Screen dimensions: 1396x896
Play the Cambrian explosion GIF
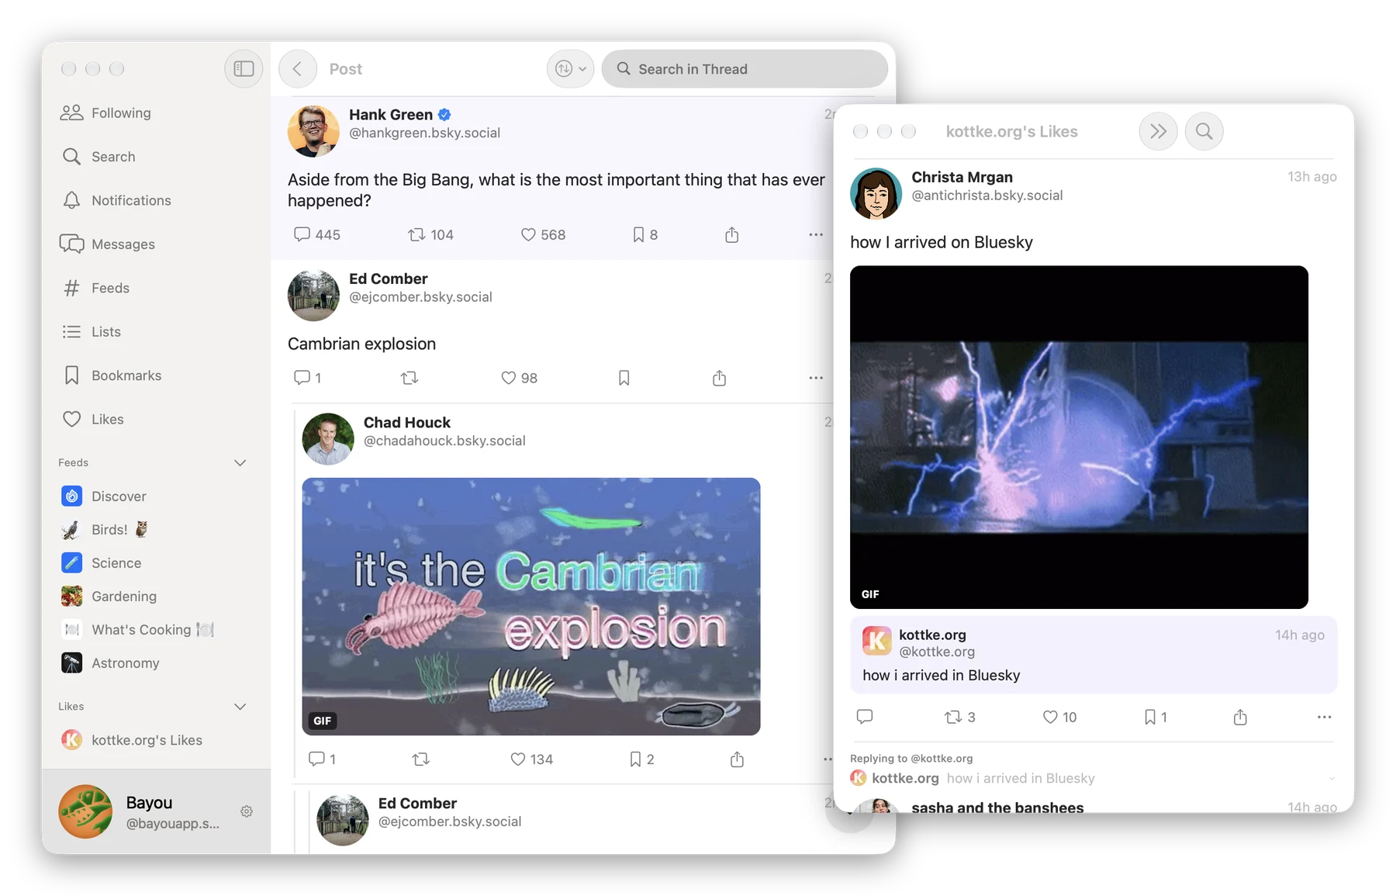[531, 607]
